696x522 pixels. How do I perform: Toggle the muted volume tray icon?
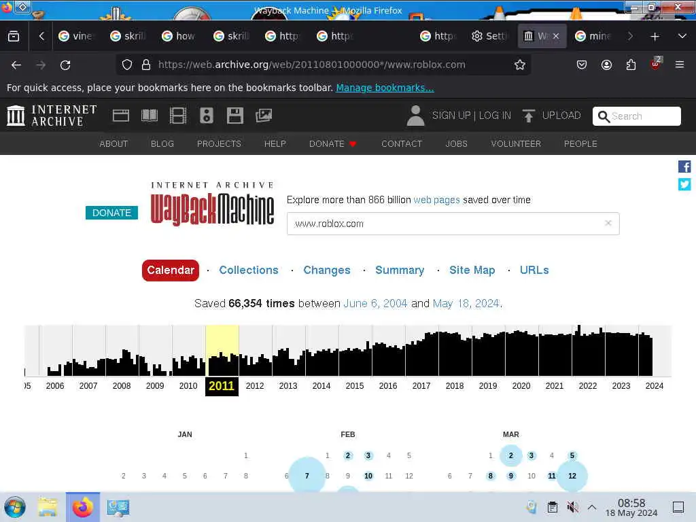click(x=572, y=507)
